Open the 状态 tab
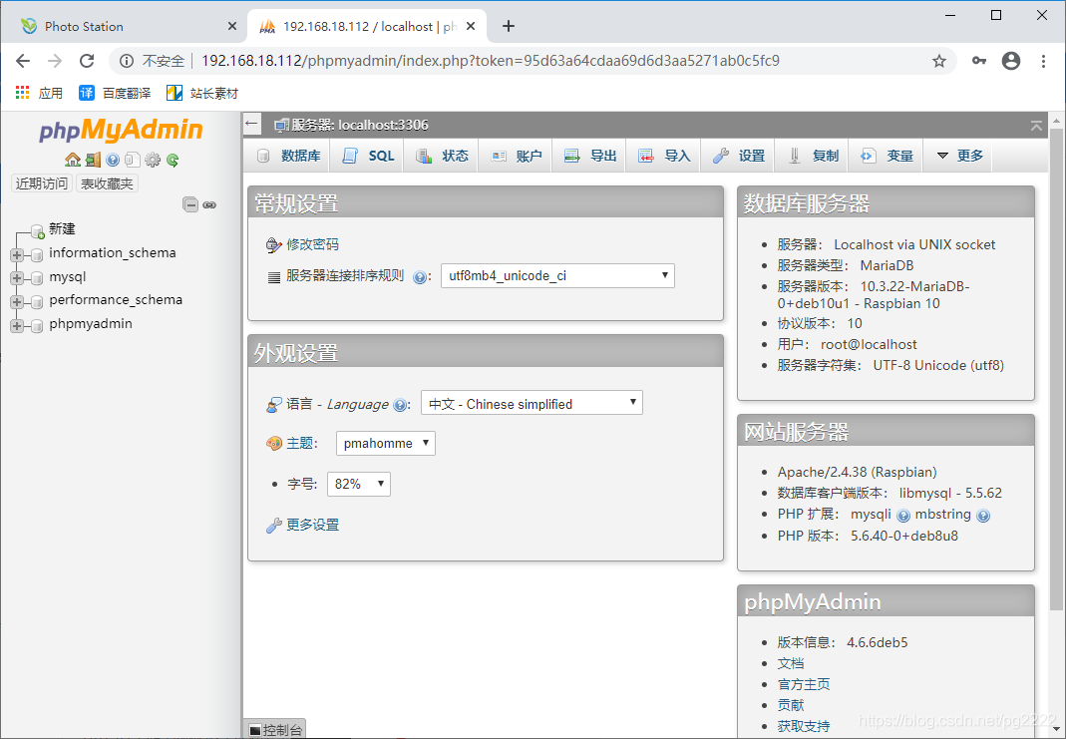Screen dimensions: 1066x739 click(x=442, y=156)
